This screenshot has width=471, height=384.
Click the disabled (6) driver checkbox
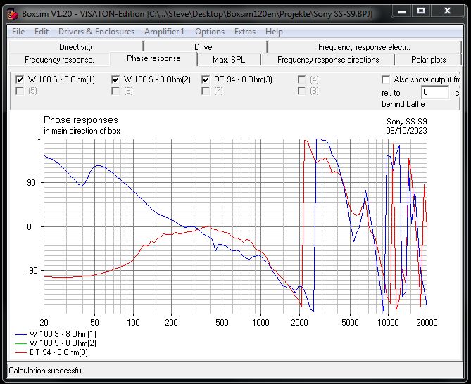(115, 91)
